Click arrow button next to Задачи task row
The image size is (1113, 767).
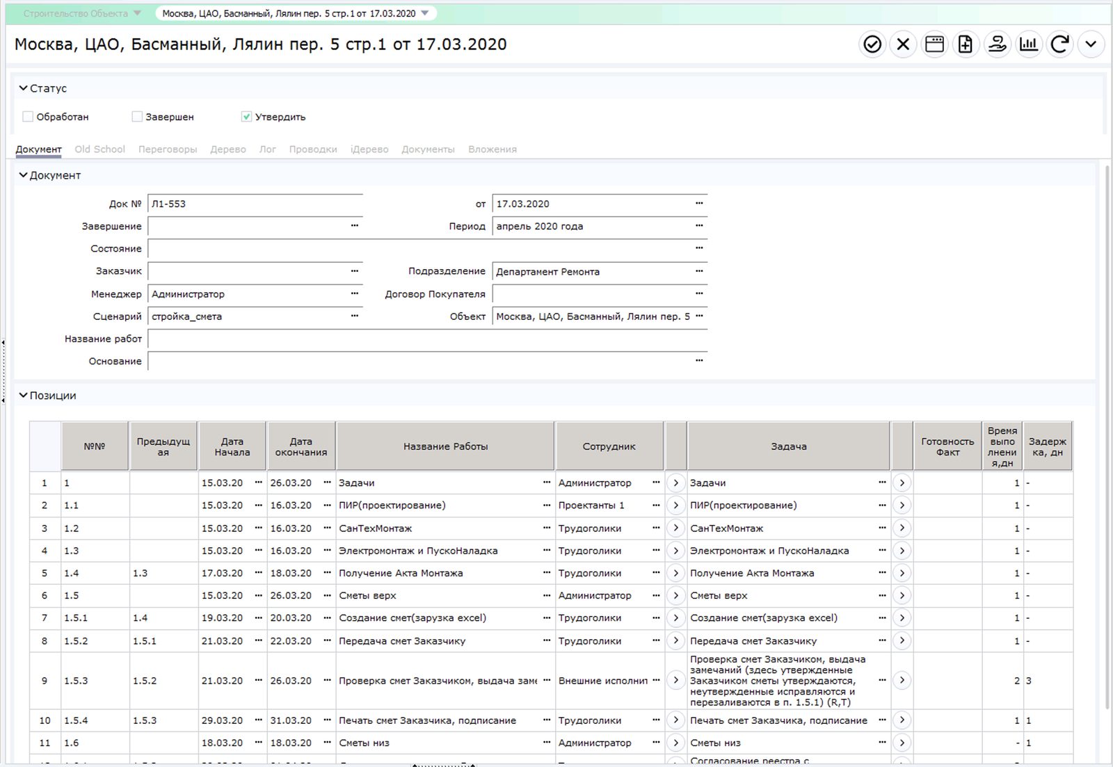(902, 483)
